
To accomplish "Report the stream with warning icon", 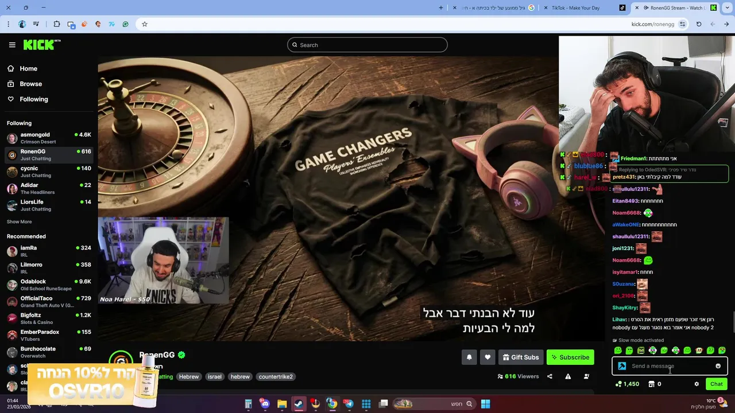I will click(568, 376).
